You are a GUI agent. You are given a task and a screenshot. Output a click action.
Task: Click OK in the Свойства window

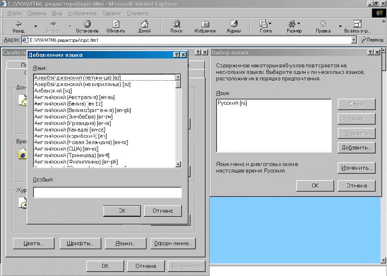click(105, 266)
